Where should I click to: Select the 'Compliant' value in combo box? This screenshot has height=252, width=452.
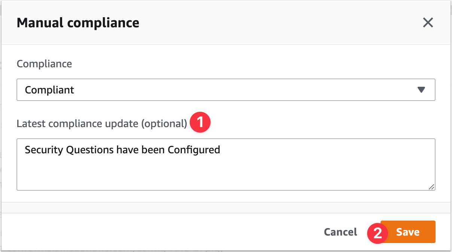pyautogui.click(x=50, y=90)
